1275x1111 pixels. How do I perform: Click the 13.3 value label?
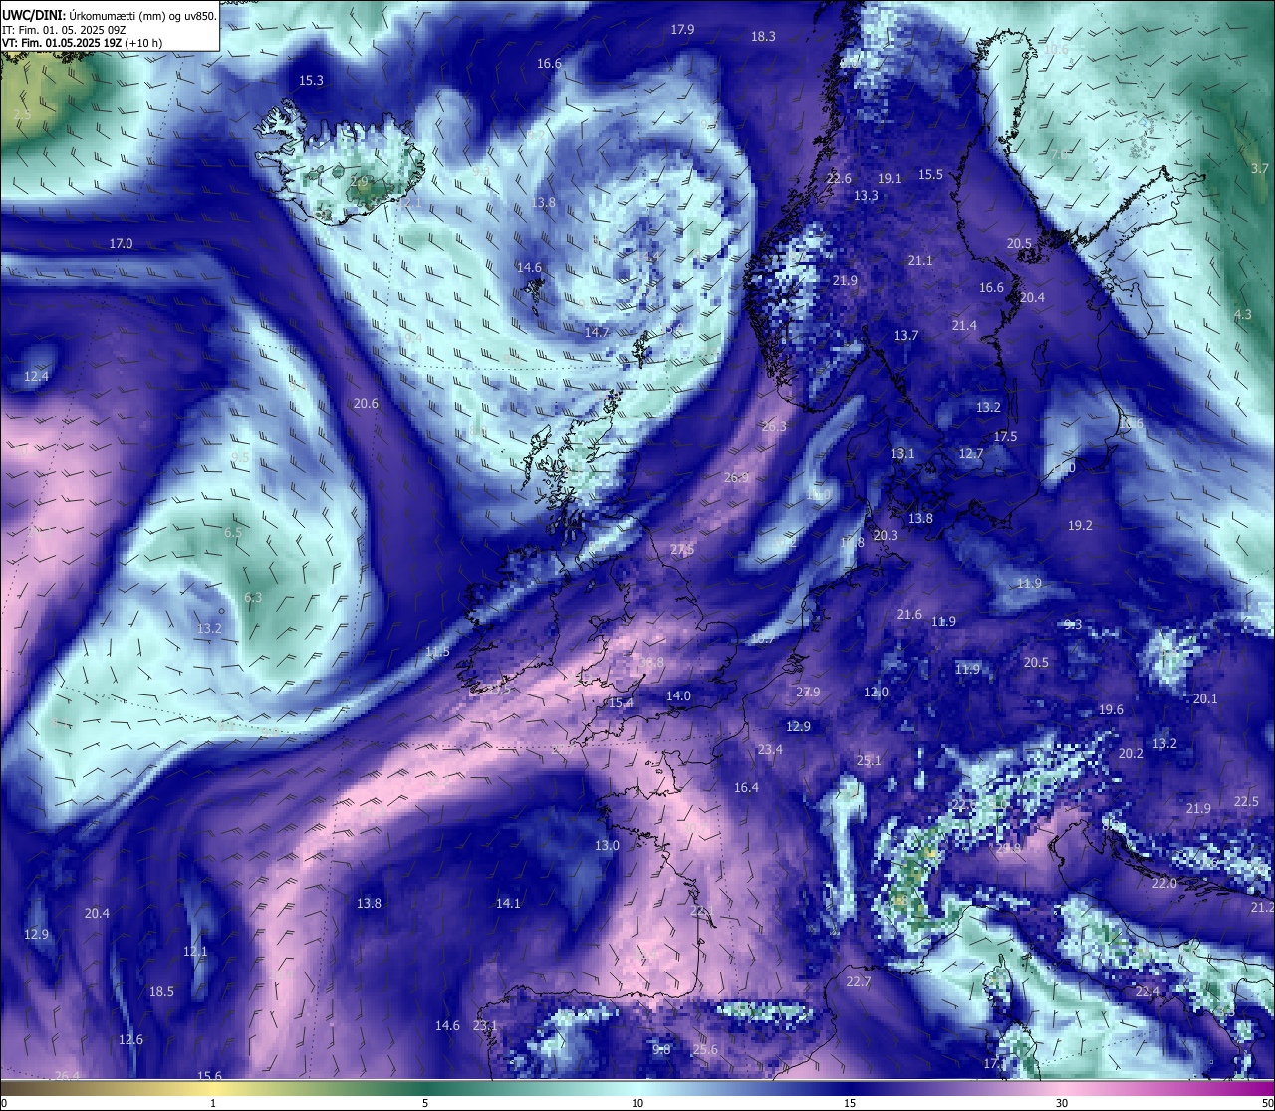pyautogui.click(x=866, y=196)
